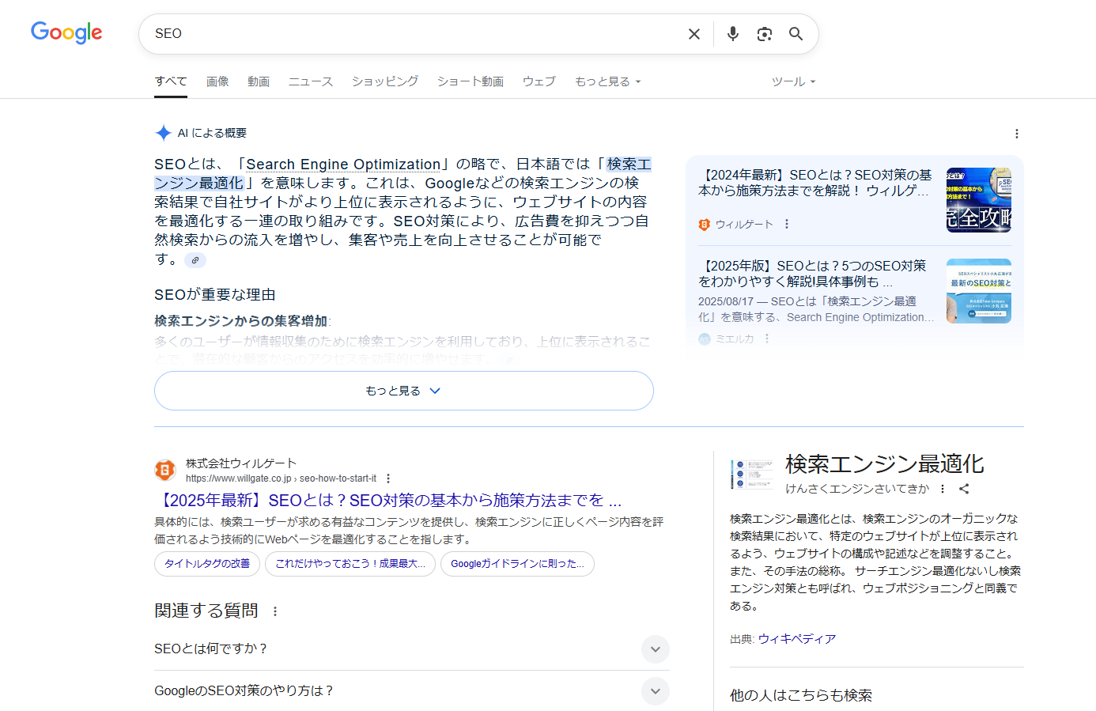Switch to the ニュース tab
Screen dimensions: 1096x711
(x=311, y=81)
